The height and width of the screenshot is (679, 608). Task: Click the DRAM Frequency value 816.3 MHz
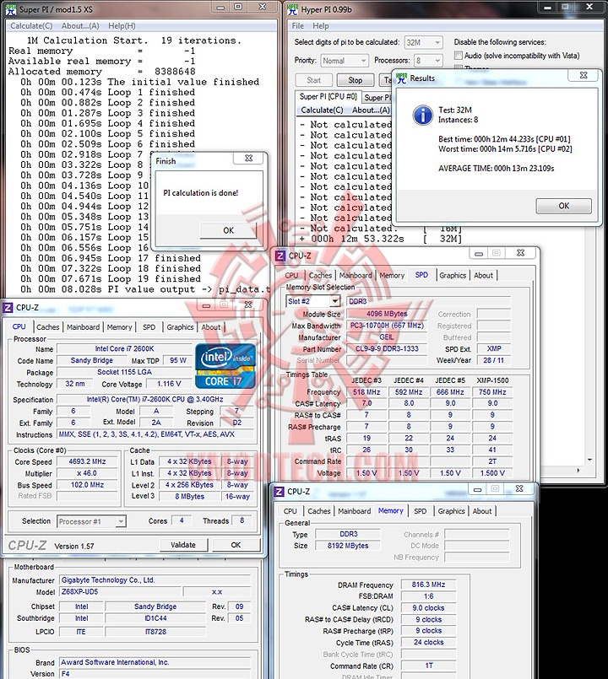pos(428,585)
